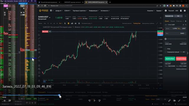Expand the GTC time-in-force dropdown
Image resolution: width=189 pixels, height=106 pixels.
pyautogui.click(x=184, y=52)
